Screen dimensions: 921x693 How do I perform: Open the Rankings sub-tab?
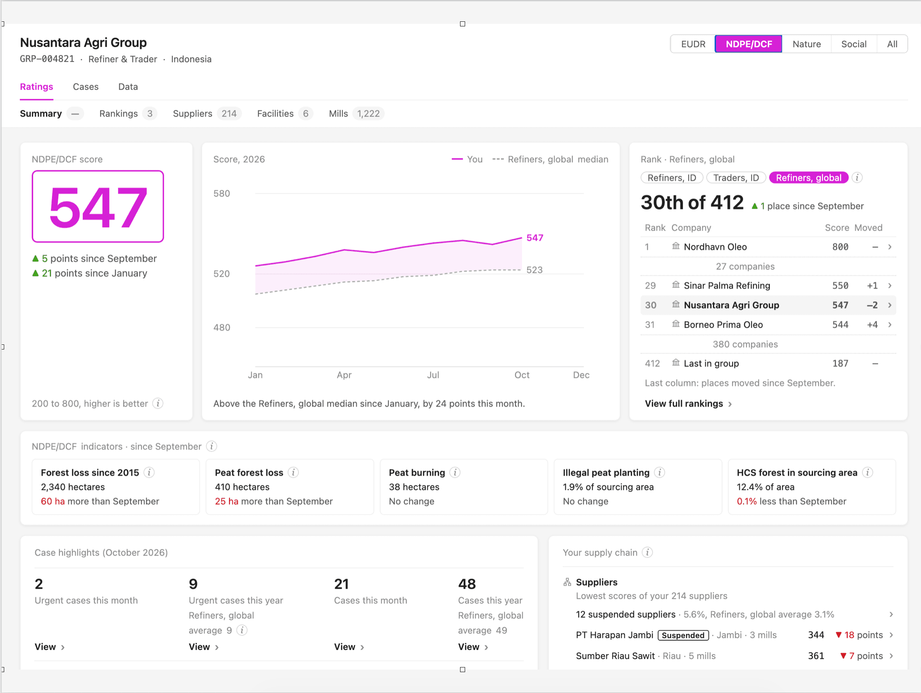[x=128, y=114]
